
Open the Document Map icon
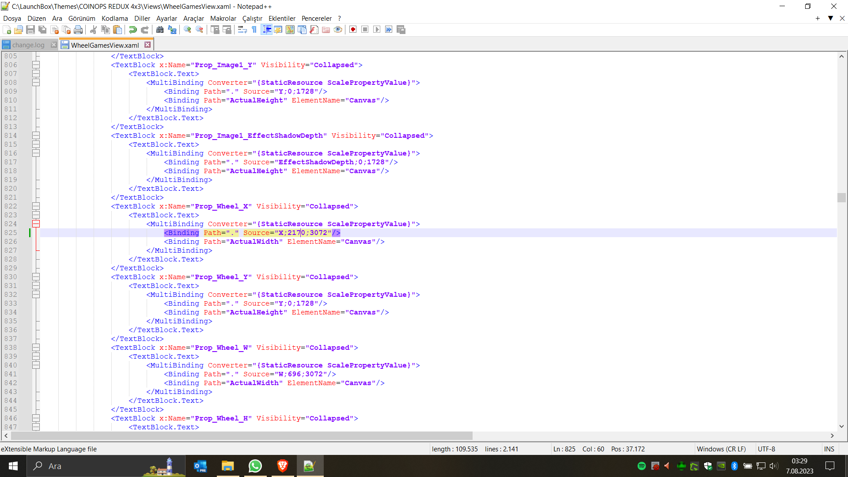290,30
